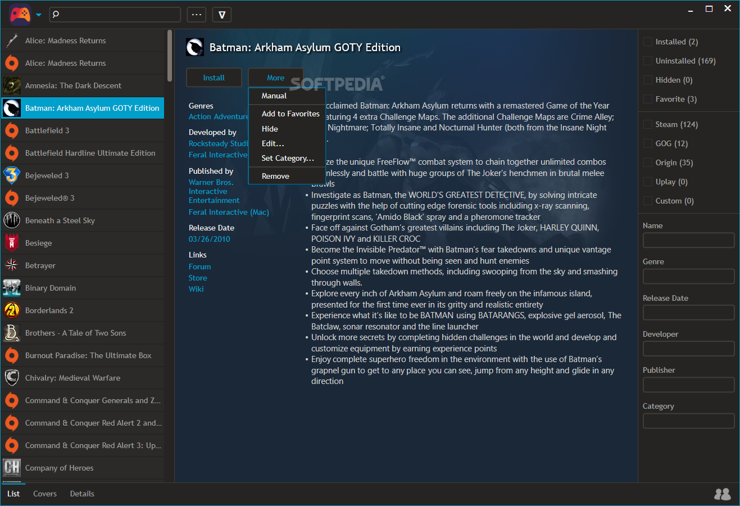This screenshot has width=740, height=506.
Task: Click Binary Domain game icon
Action: [12, 288]
